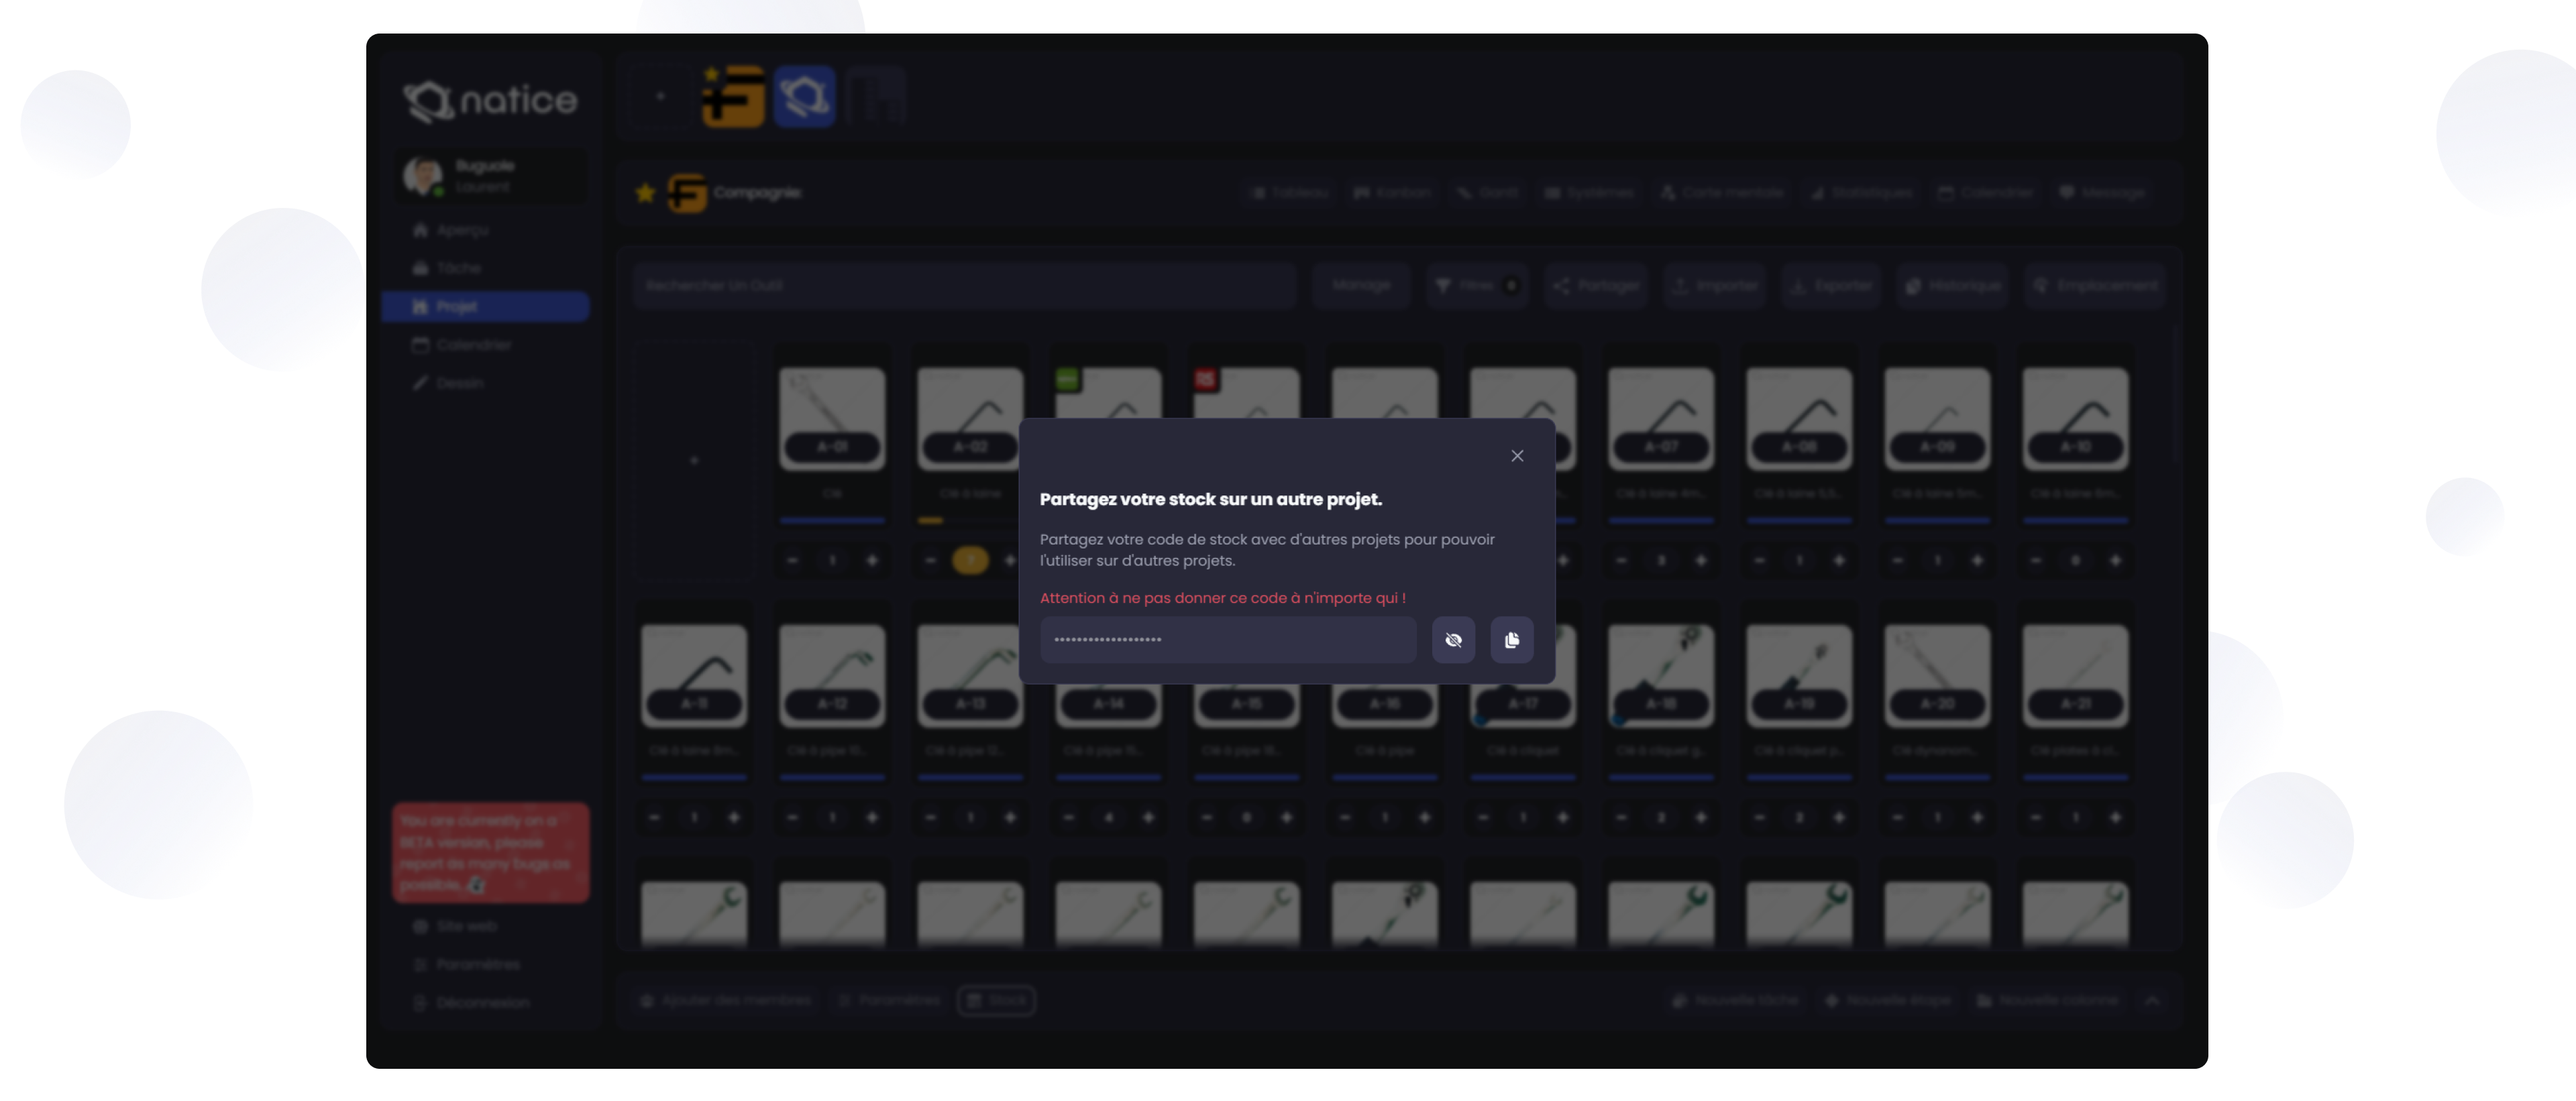Click the Partager share button
The image size is (2576, 1101).
point(1596,286)
